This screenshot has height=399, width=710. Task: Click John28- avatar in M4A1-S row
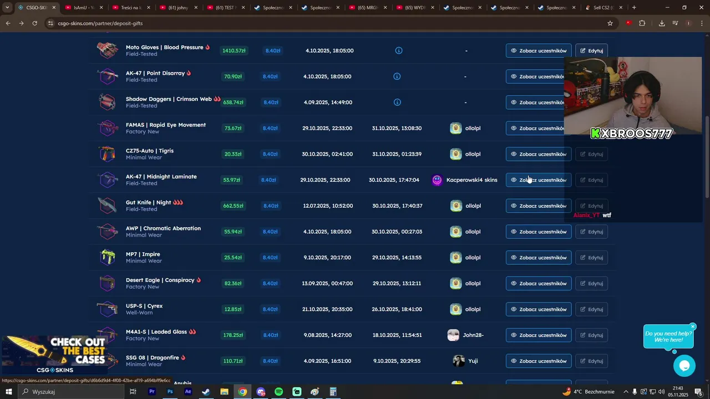tap(453, 335)
